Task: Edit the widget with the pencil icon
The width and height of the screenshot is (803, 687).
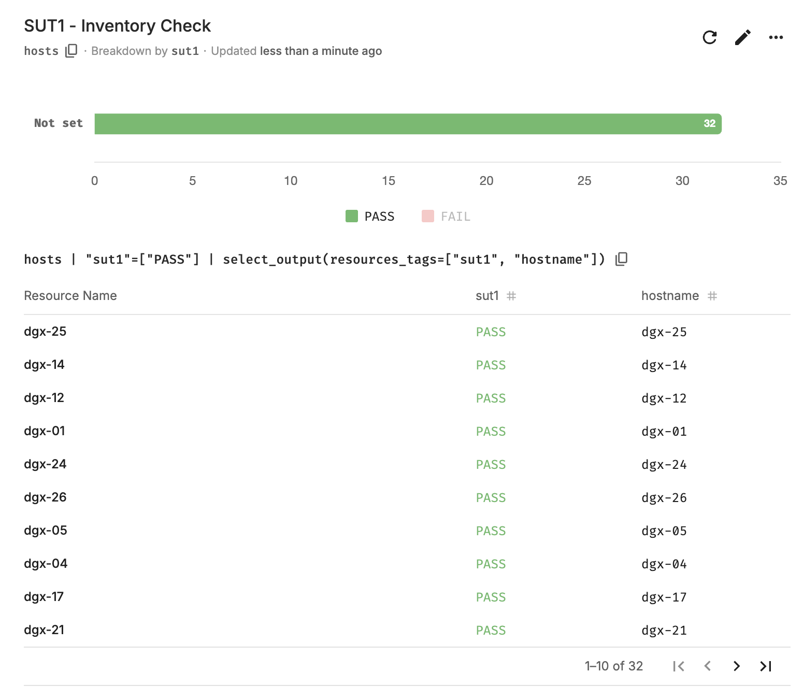Action: (x=743, y=37)
